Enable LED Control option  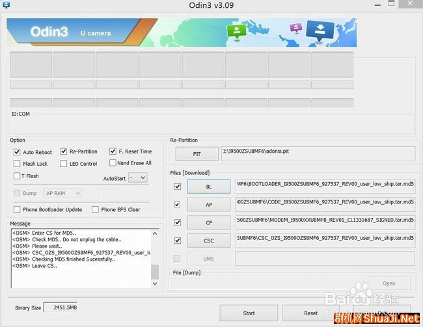[x=63, y=164]
